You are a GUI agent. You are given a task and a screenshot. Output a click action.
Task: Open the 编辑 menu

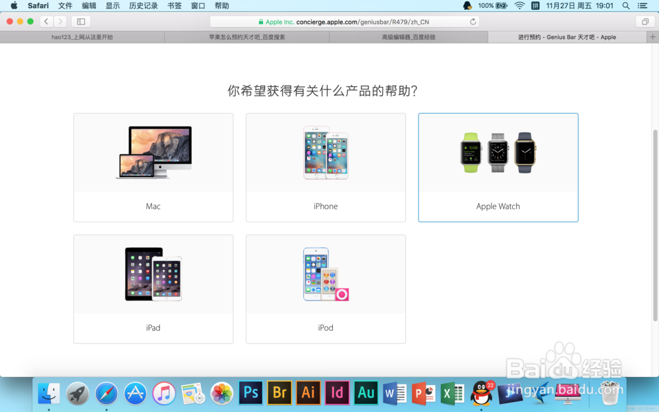point(89,5)
